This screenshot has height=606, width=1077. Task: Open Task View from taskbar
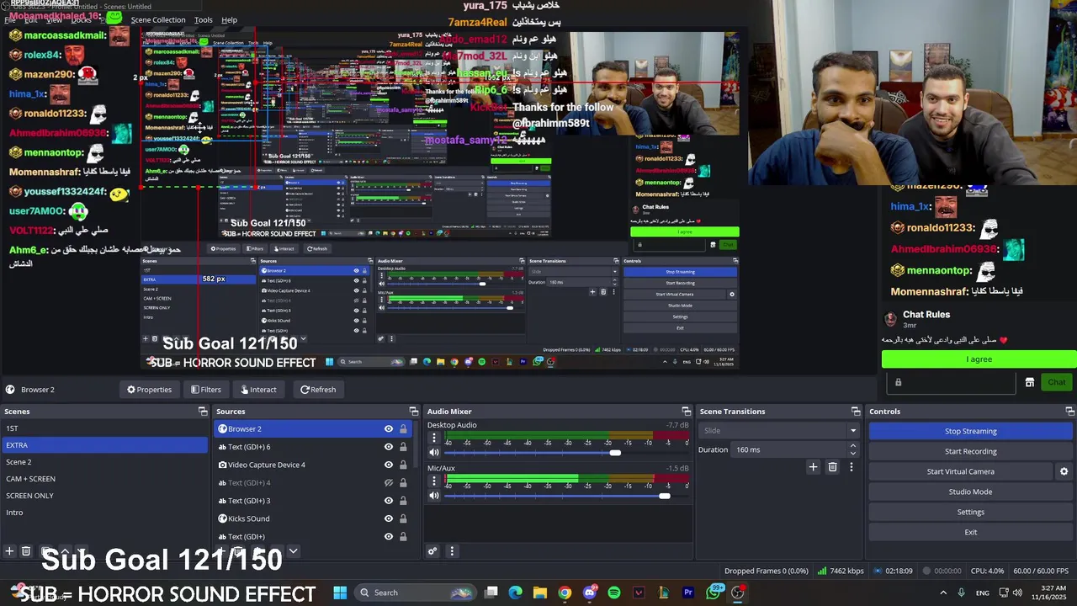[x=491, y=593]
